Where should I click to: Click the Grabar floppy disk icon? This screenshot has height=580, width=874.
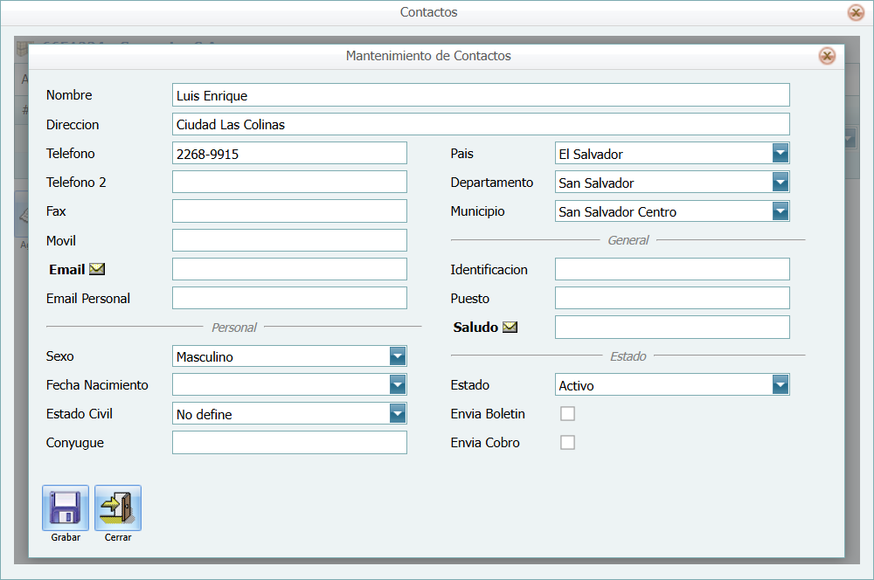[66, 507]
